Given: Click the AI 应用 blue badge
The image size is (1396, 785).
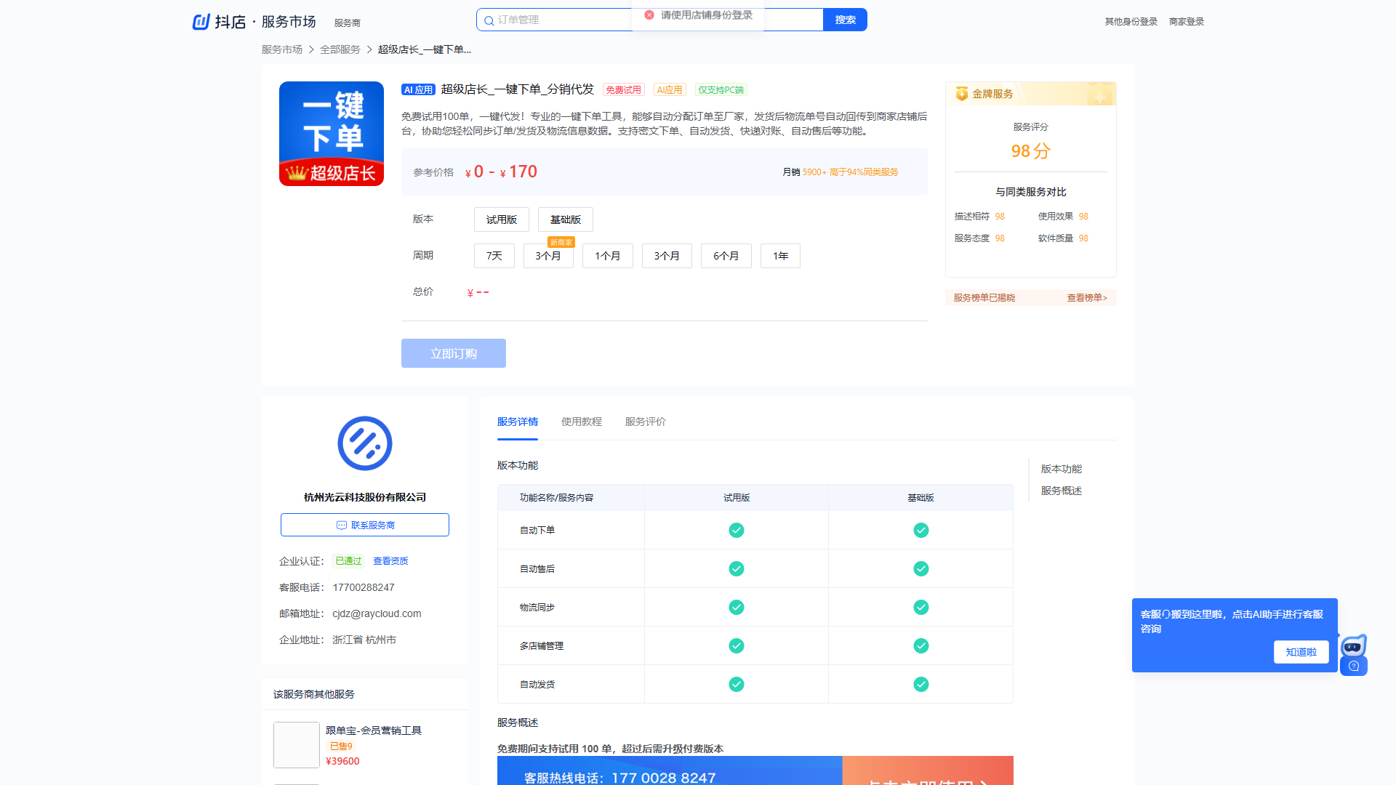Looking at the screenshot, I should tap(418, 90).
